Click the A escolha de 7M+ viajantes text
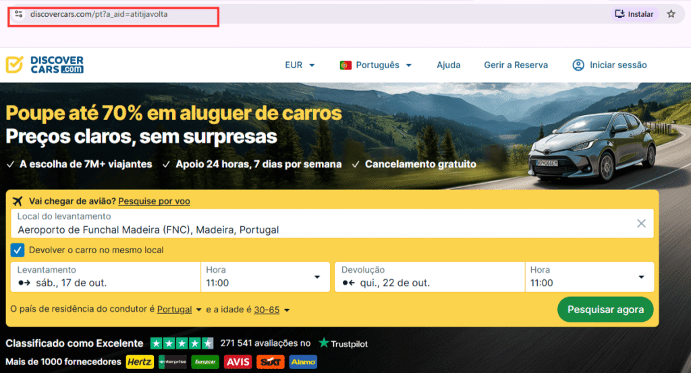This screenshot has height=373, width=691. pos(86,164)
